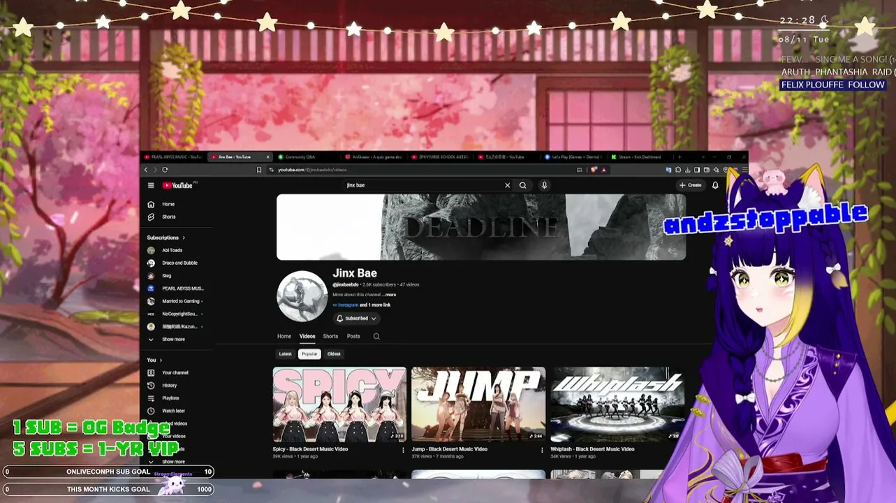Close the Jinx Bae browser tab
The image size is (896, 503).
tap(267, 157)
